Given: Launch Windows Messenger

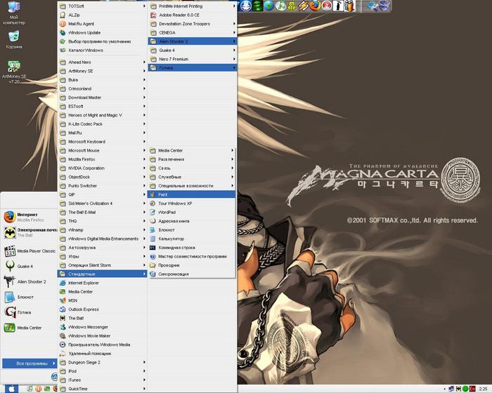Looking at the screenshot, I should [103, 327].
